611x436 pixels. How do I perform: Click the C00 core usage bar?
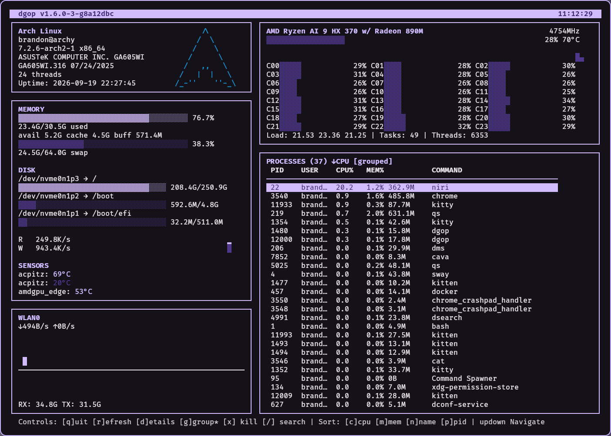(290, 66)
